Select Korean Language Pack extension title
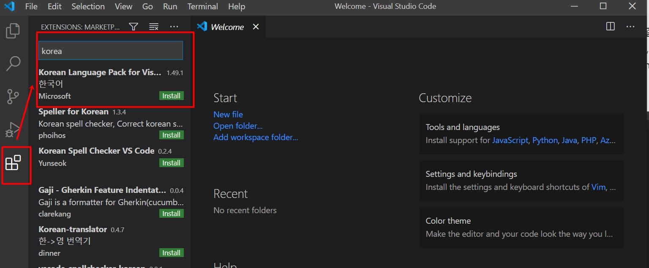 tap(100, 73)
